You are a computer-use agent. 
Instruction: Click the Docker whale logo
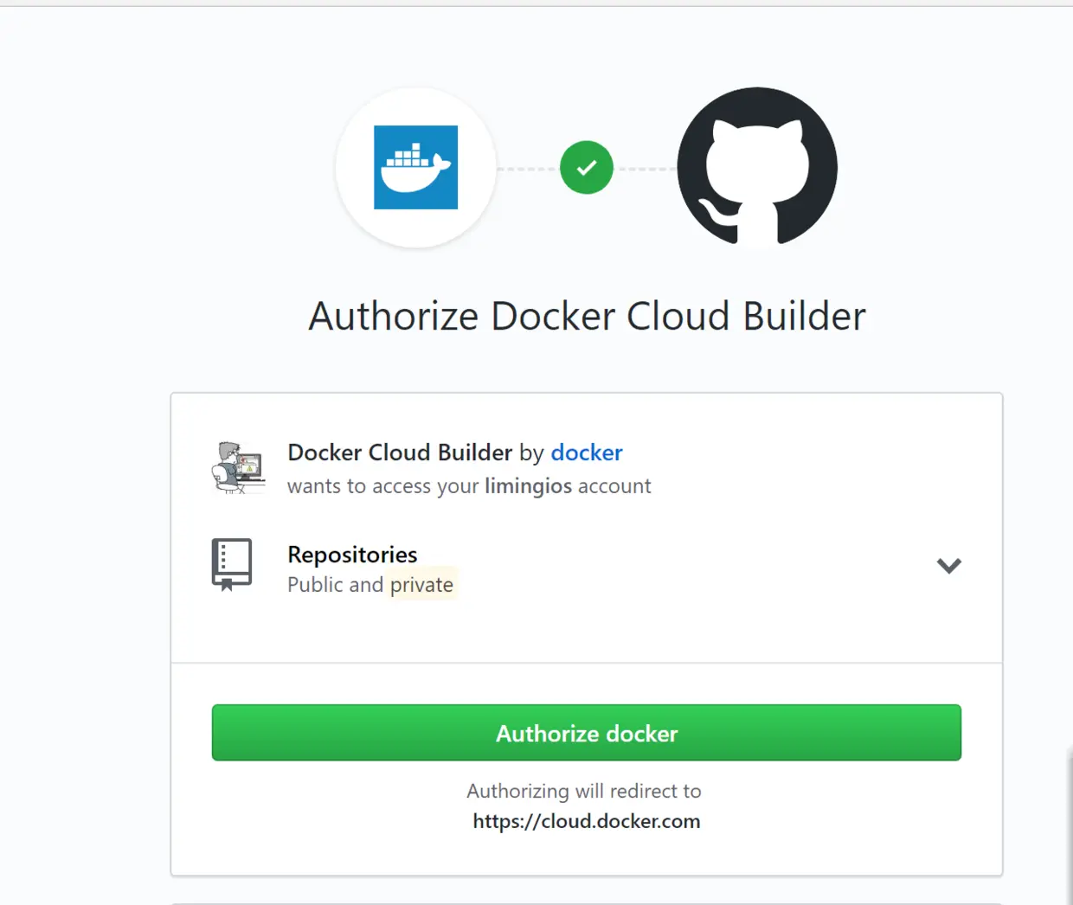click(415, 167)
